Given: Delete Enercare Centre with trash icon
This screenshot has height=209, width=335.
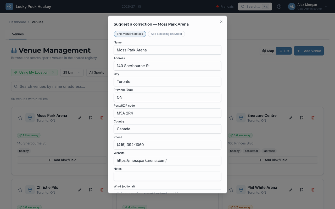Looking at the screenshot, I should click(313, 118).
